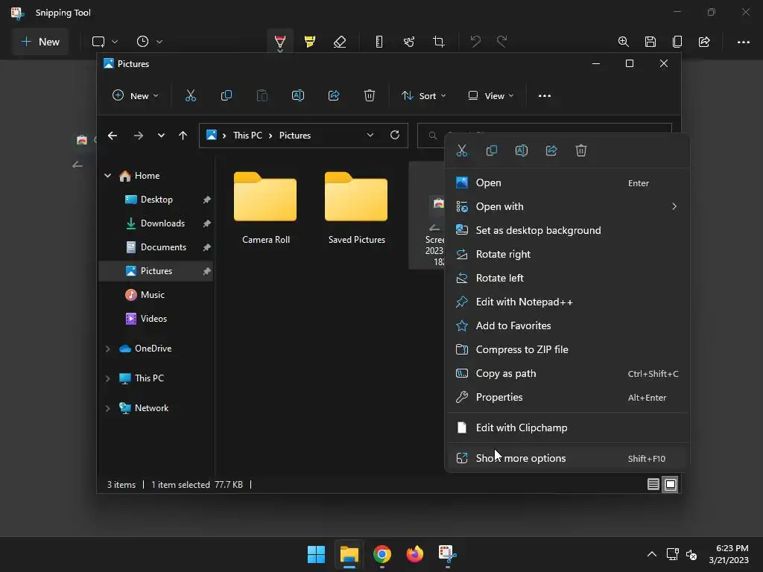This screenshot has width=763, height=572.
Task: Click the context menu Rename icon
Action: [521, 150]
